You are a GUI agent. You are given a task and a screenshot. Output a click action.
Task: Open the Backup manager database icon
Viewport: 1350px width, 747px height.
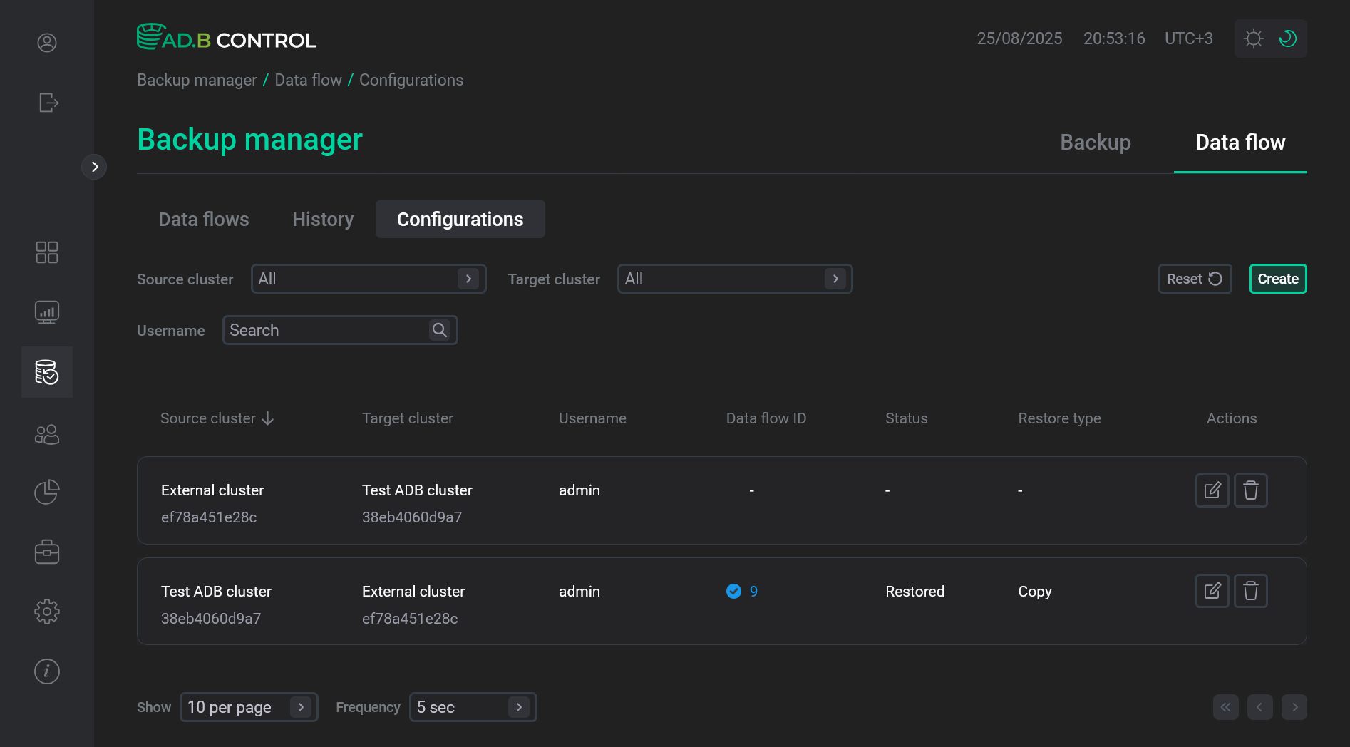click(x=46, y=371)
